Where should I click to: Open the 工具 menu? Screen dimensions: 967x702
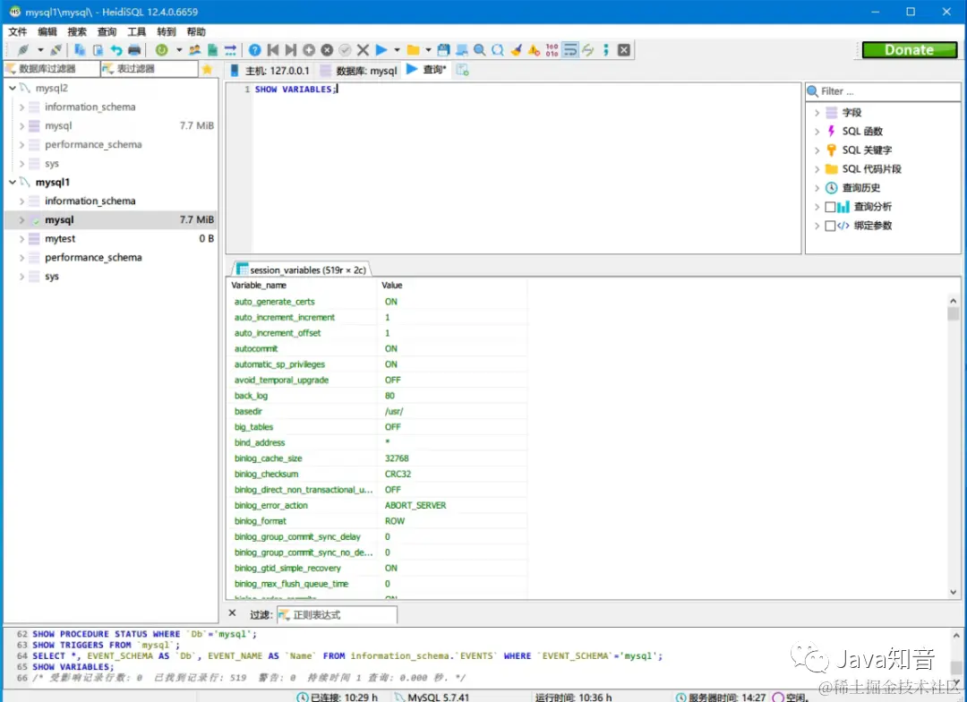coord(136,31)
